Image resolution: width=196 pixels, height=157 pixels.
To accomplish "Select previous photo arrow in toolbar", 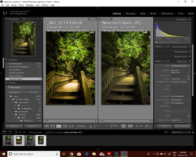I will (137, 126).
